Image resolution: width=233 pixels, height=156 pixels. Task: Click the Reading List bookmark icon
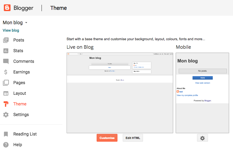tap(6, 134)
